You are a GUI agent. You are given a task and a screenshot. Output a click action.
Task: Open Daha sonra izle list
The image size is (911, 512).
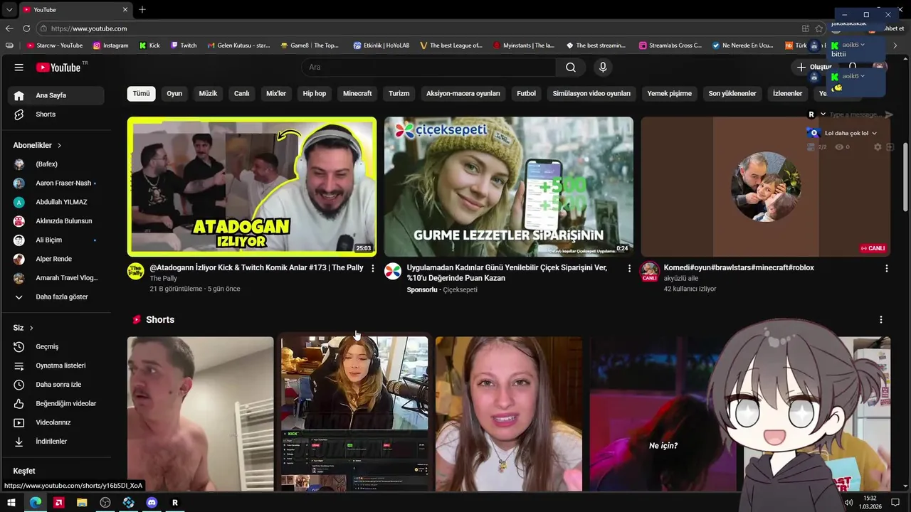(x=57, y=385)
